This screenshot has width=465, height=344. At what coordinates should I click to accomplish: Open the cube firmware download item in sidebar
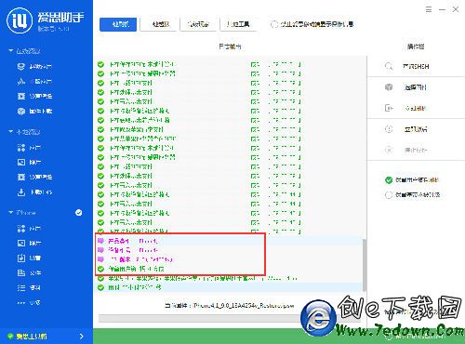coord(34,112)
